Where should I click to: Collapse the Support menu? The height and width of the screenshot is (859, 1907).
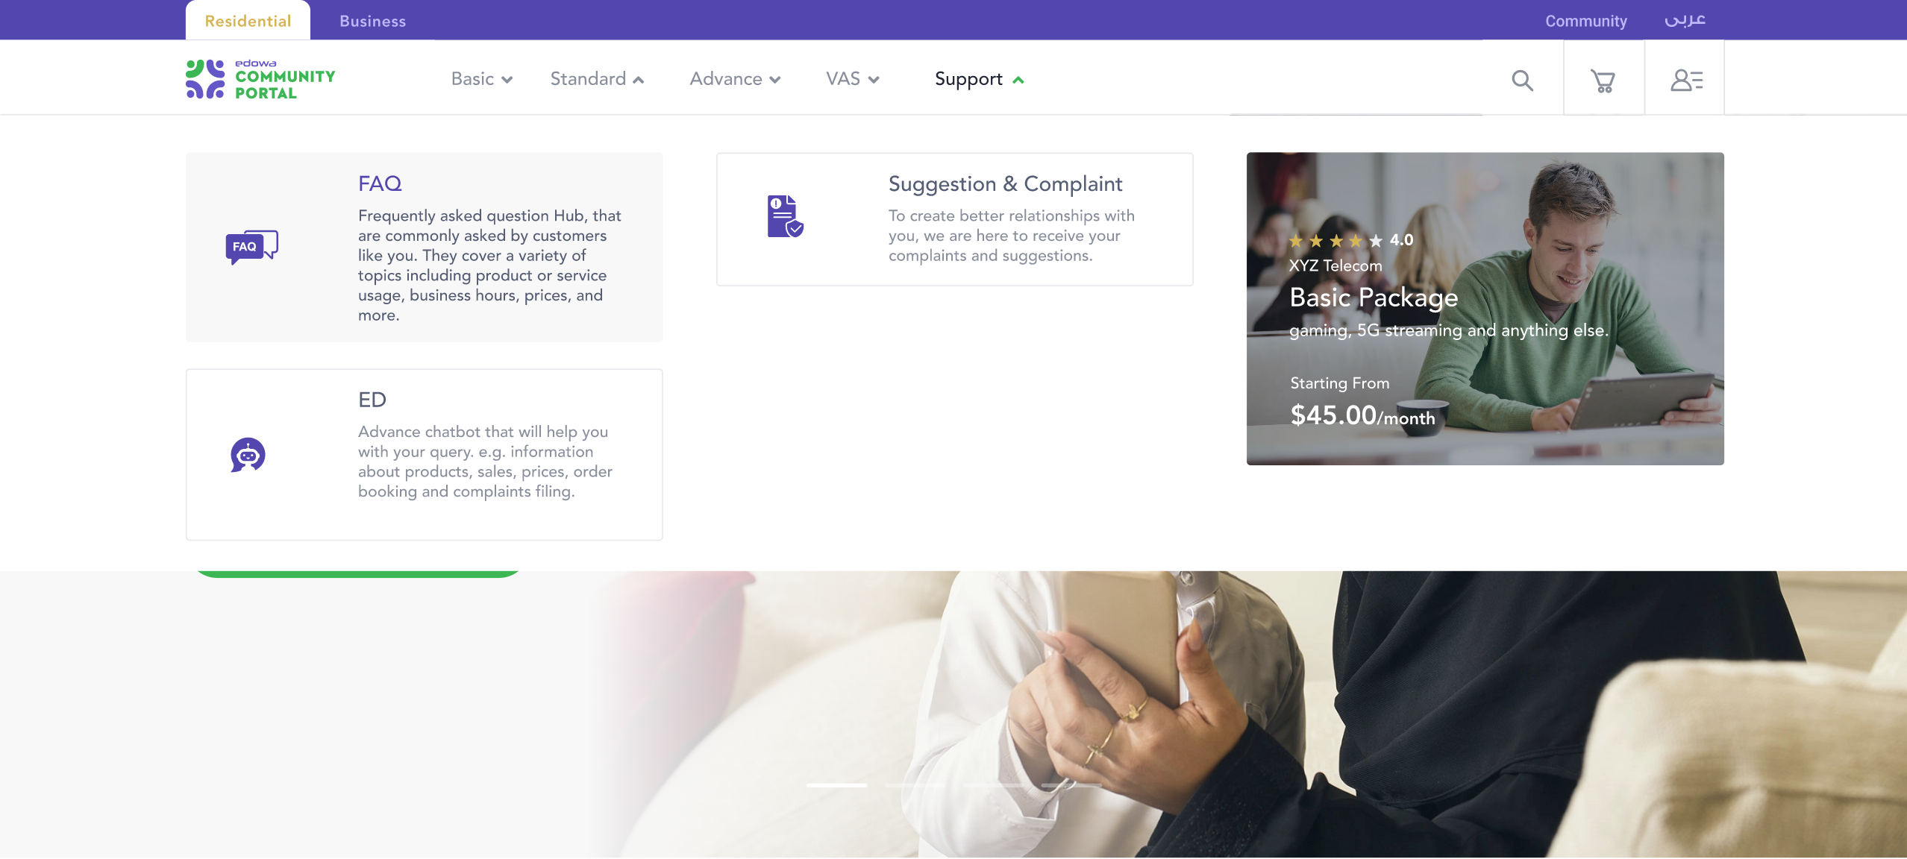pos(979,79)
